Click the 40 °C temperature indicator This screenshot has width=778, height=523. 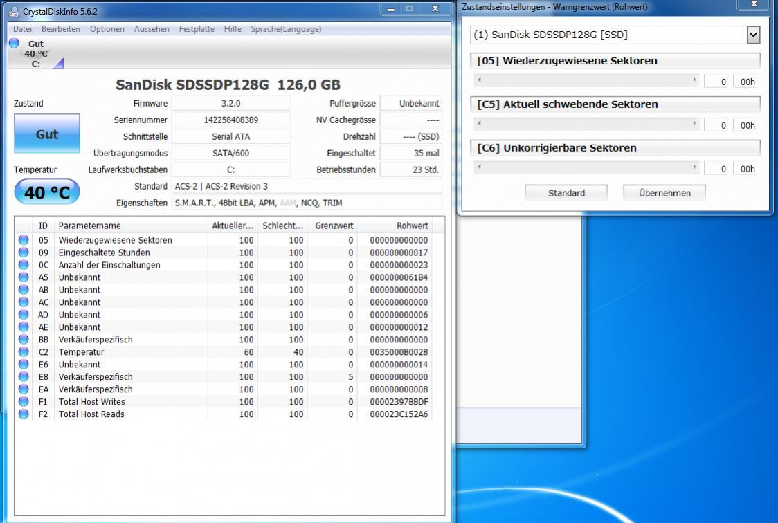(46, 192)
